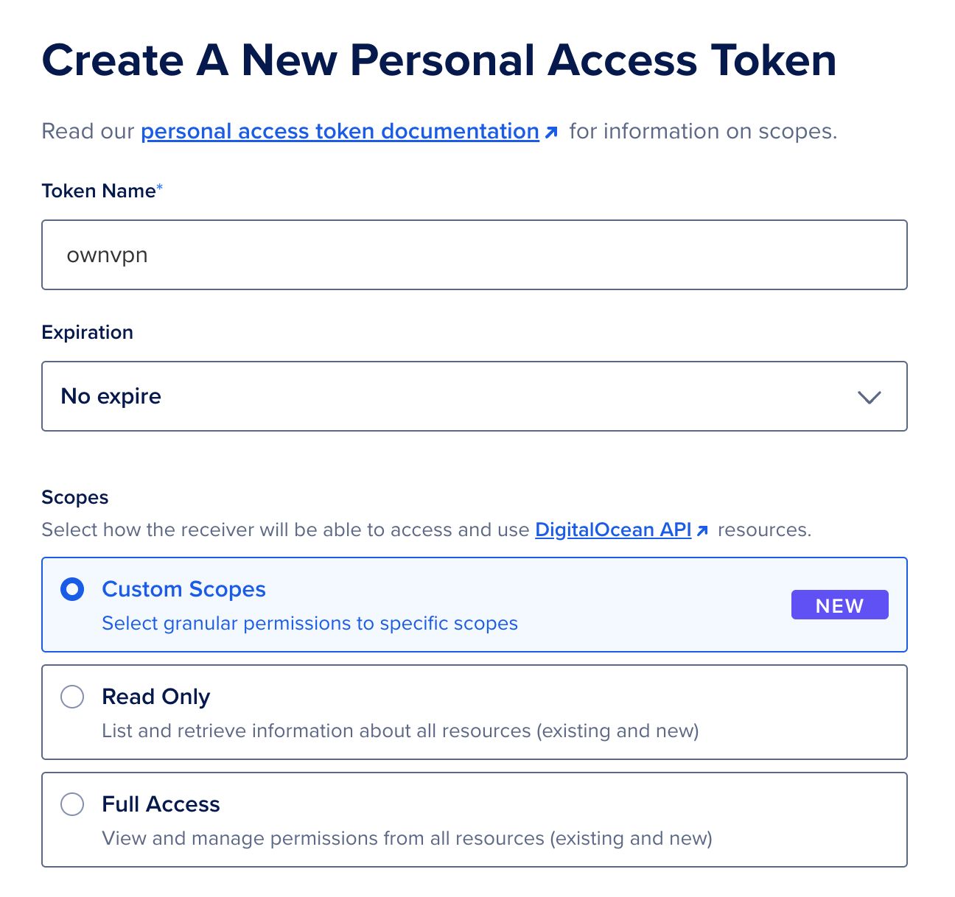The image size is (955, 897).
Task: Open the DigitalOcean API link
Action: click(612, 530)
